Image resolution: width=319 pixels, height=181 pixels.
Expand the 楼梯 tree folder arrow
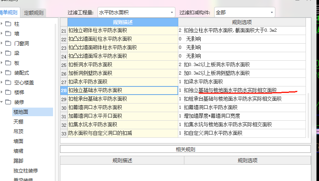coord(1,92)
